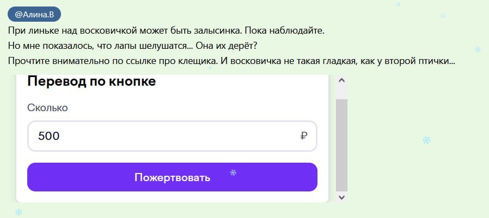Screen dimensions: 489x218
Task: Click the line beginning Но мне показалось
Action: tap(133, 46)
